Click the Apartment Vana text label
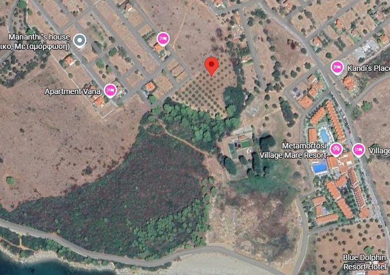 [73, 91]
